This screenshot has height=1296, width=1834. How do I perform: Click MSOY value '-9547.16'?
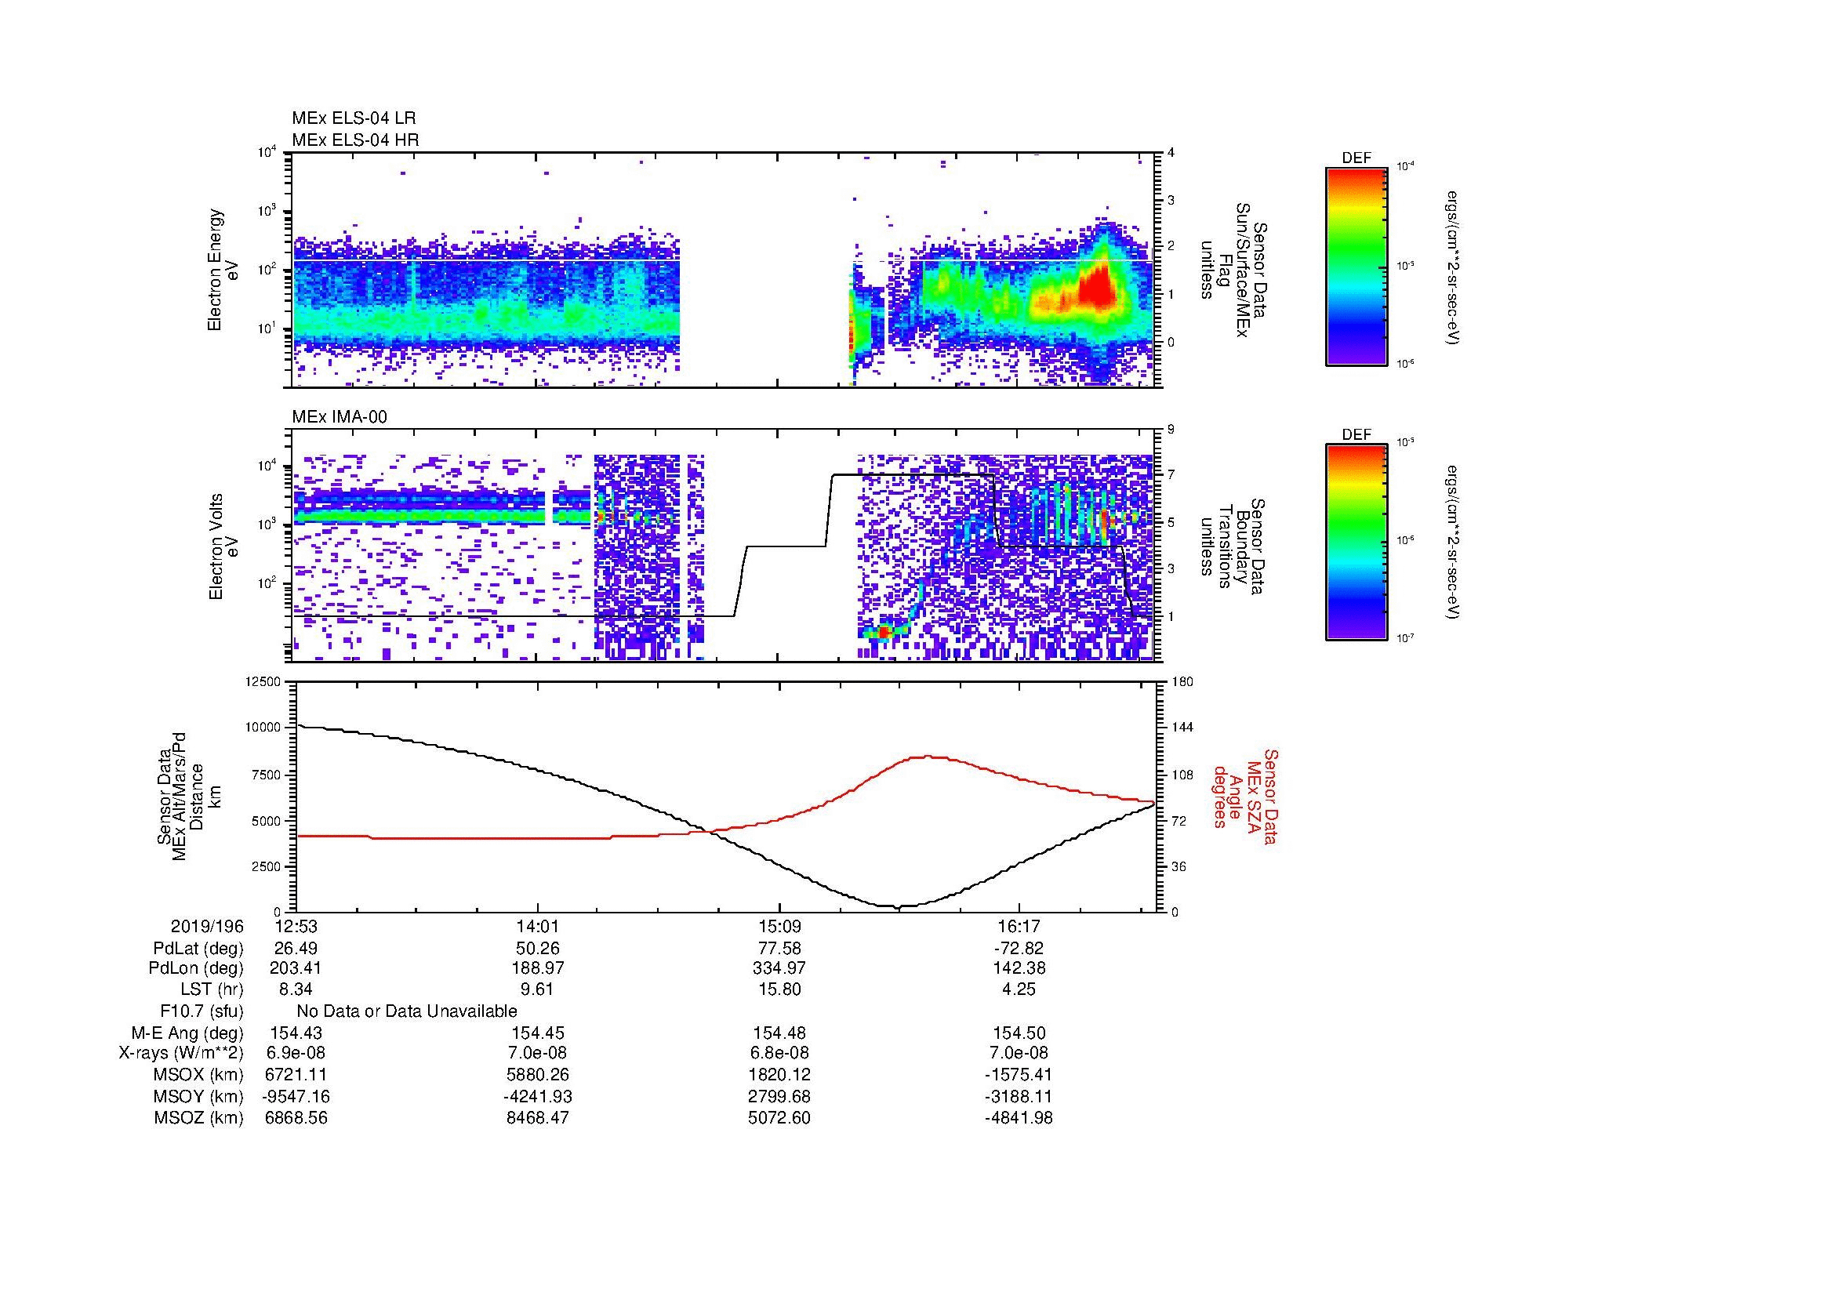coord(296,1096)
